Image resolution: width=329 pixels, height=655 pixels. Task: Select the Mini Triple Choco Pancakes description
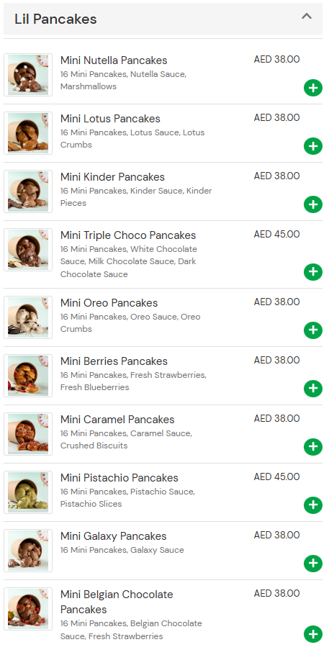click(x=129, y=261)
